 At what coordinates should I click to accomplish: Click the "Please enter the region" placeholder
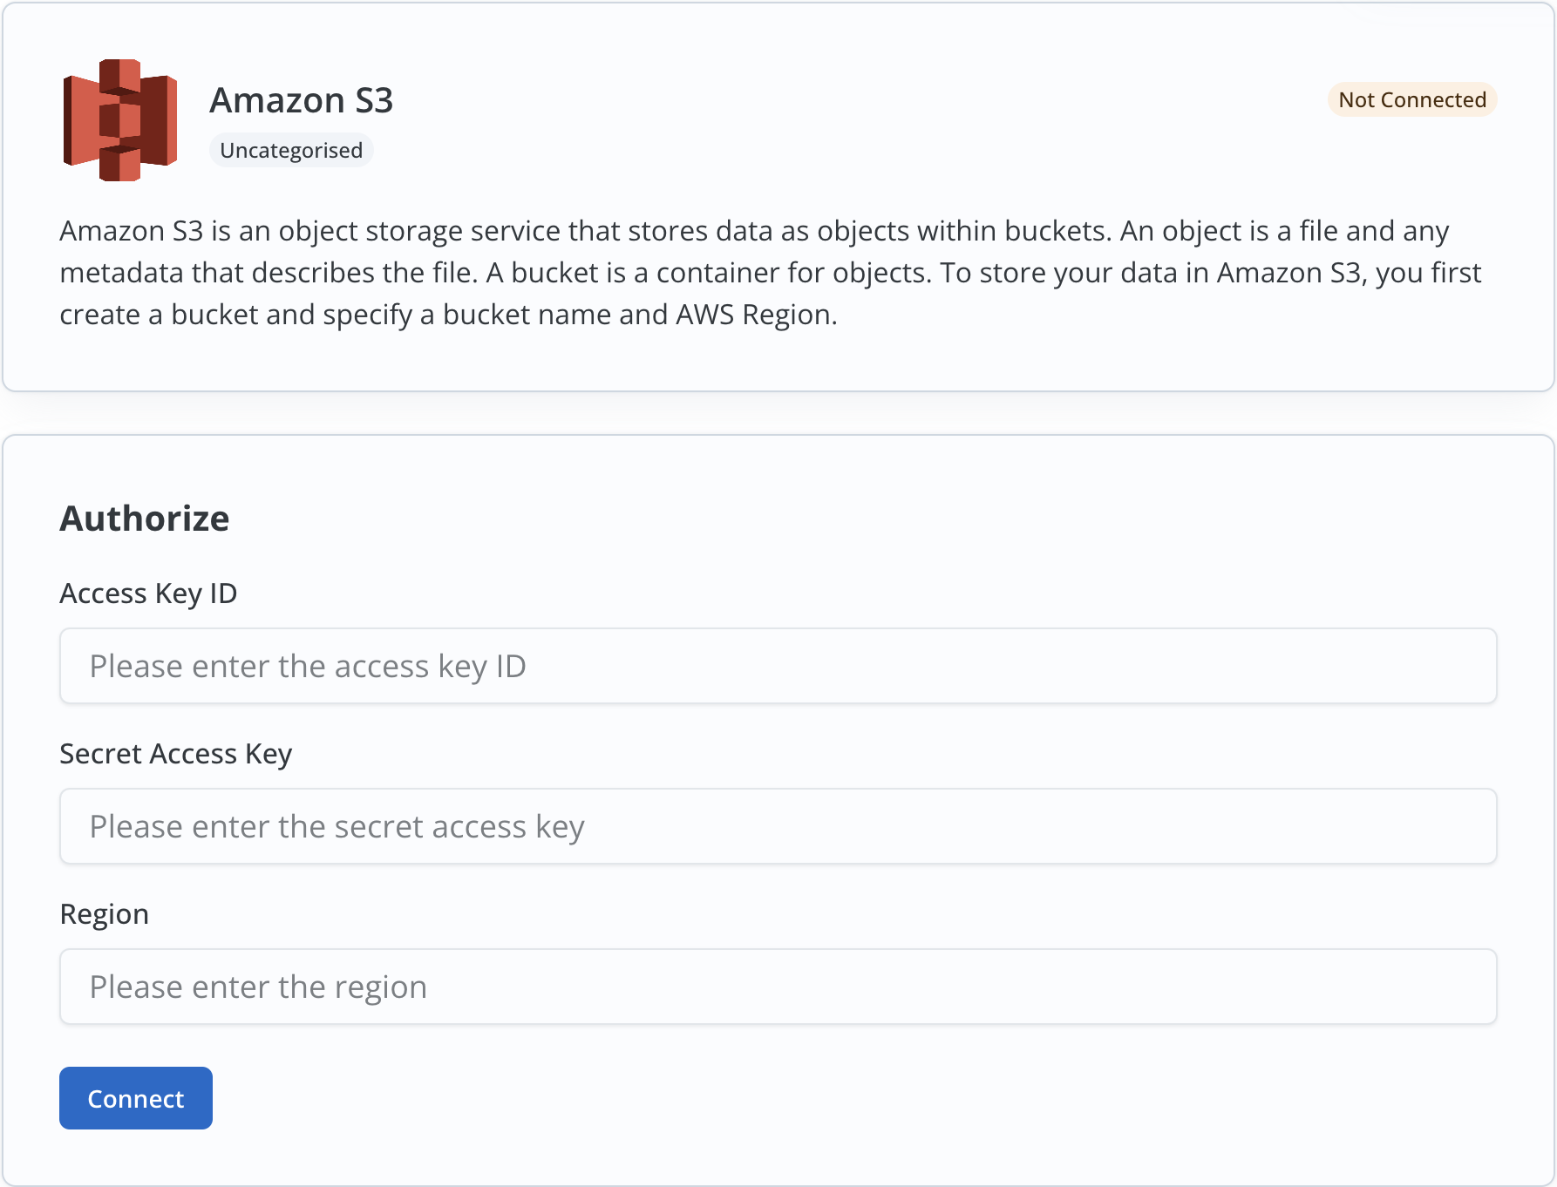(258, 987)
